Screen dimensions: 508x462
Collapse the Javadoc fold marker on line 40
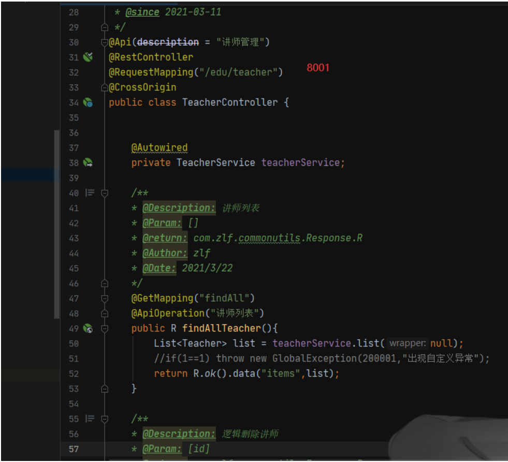pyautogui.click(x=104, y=193)
